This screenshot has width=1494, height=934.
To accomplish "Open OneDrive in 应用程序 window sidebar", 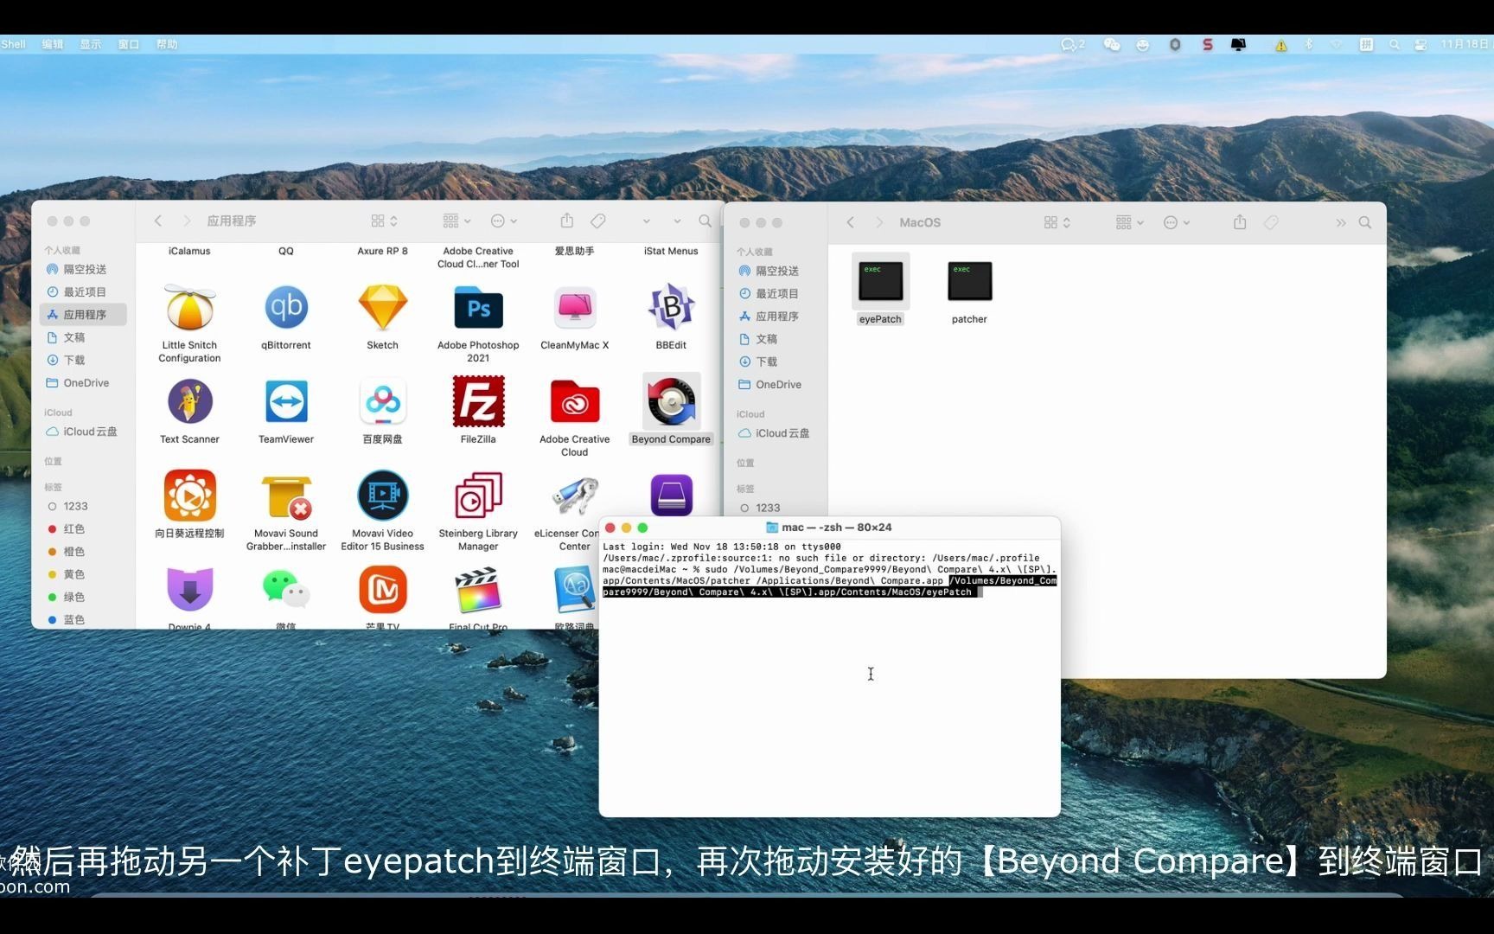I will tap(84, 382).
